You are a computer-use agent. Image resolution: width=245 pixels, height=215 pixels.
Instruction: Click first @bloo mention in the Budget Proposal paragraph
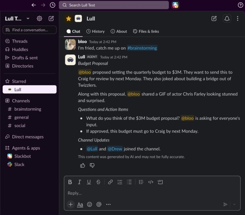point(85,72)
